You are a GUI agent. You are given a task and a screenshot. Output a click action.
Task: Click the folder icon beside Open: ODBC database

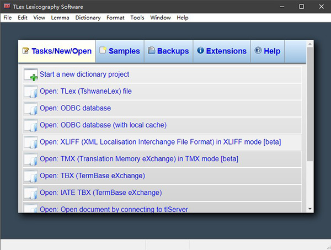pos(30,109)
